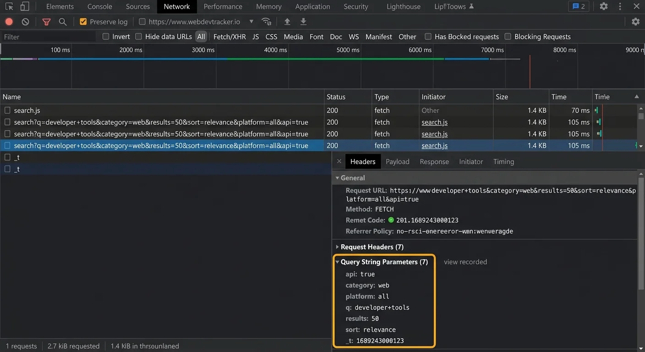Import HAR file with upload arrow

(287, 22)
